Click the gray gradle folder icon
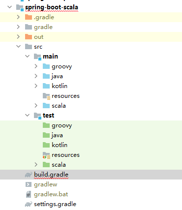This screenshot has width=182, height=210. point(29,27)
